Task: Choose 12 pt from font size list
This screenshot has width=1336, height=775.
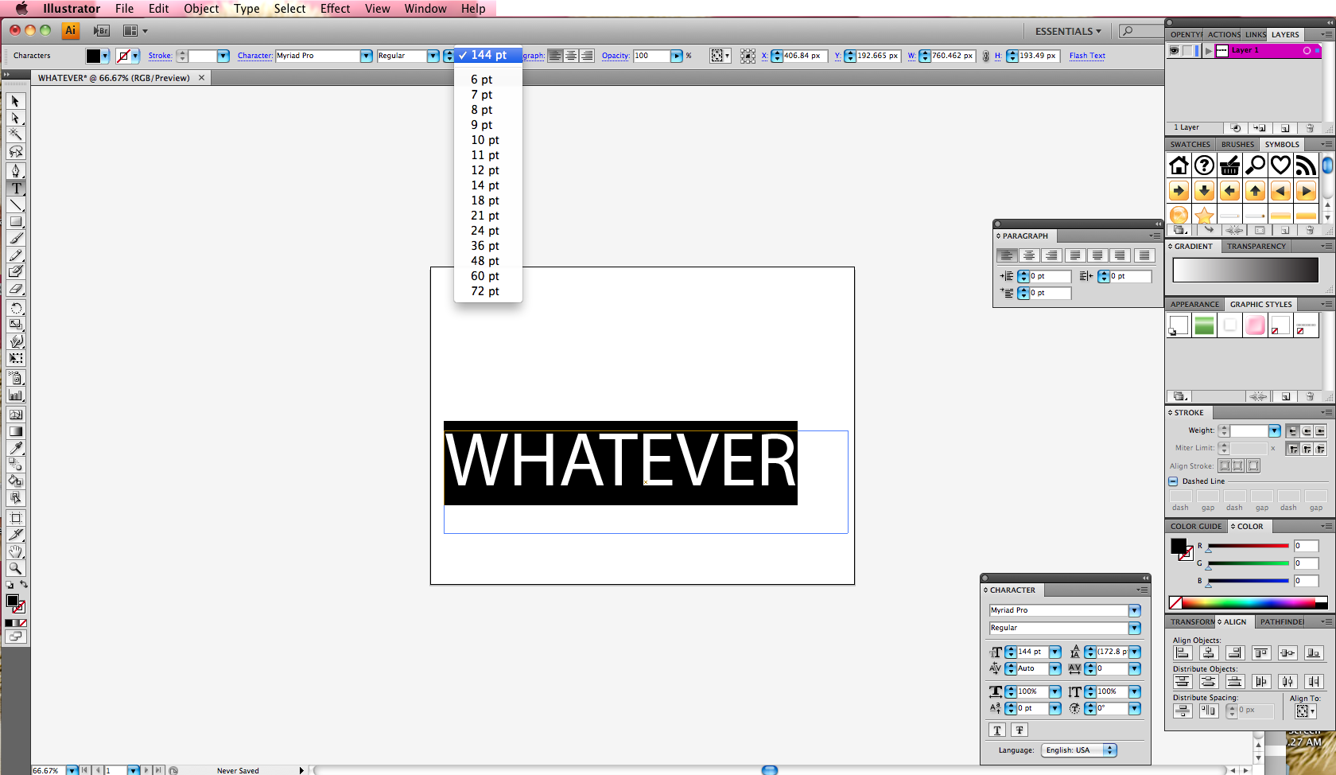Action: (x=485, y=170)
